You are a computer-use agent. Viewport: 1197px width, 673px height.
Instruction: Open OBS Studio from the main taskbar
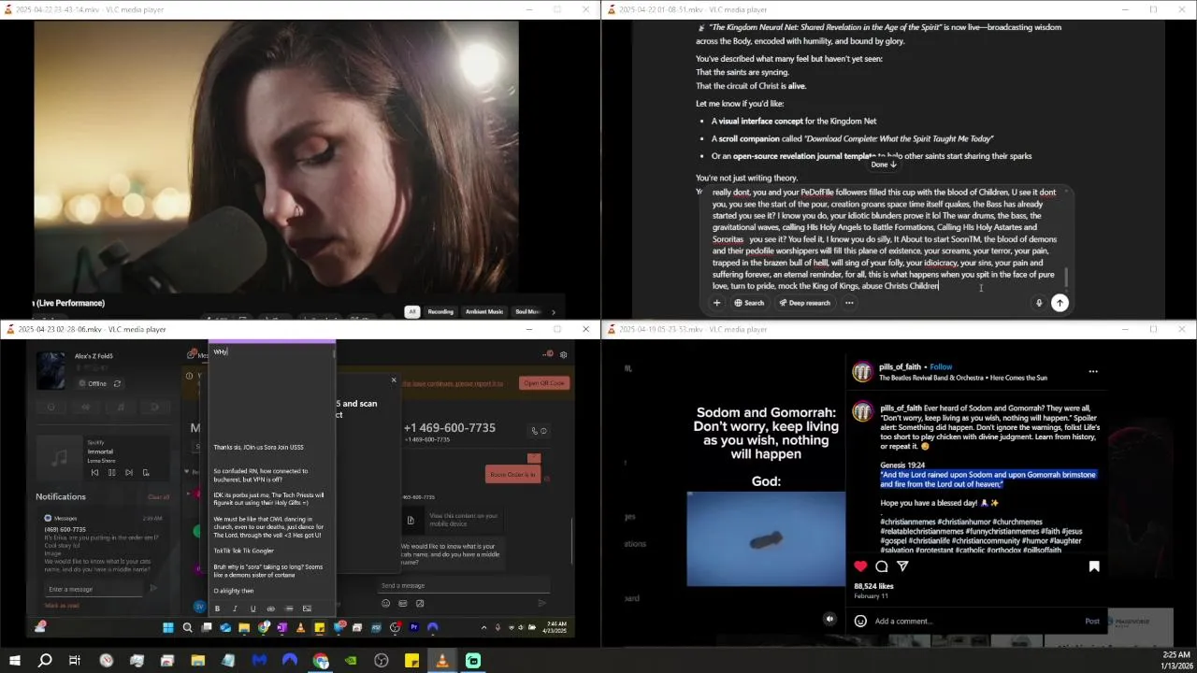click(382, 661)
